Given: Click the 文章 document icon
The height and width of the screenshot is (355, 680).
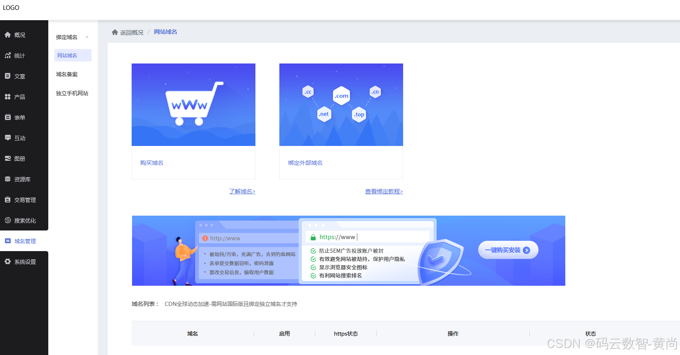Looking at the screenshot, I should [x=7, y=76].
